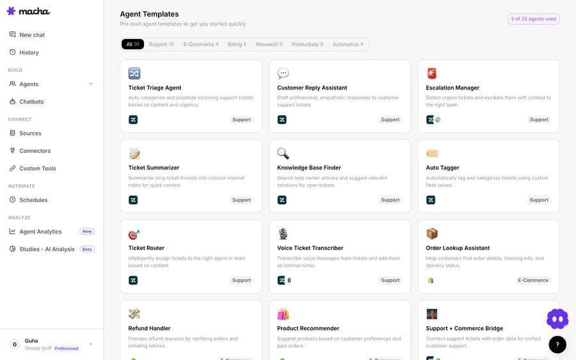Screen dimensions: 576x360
Task: Click the Refund Handler money icon
Action: (134, 314)
